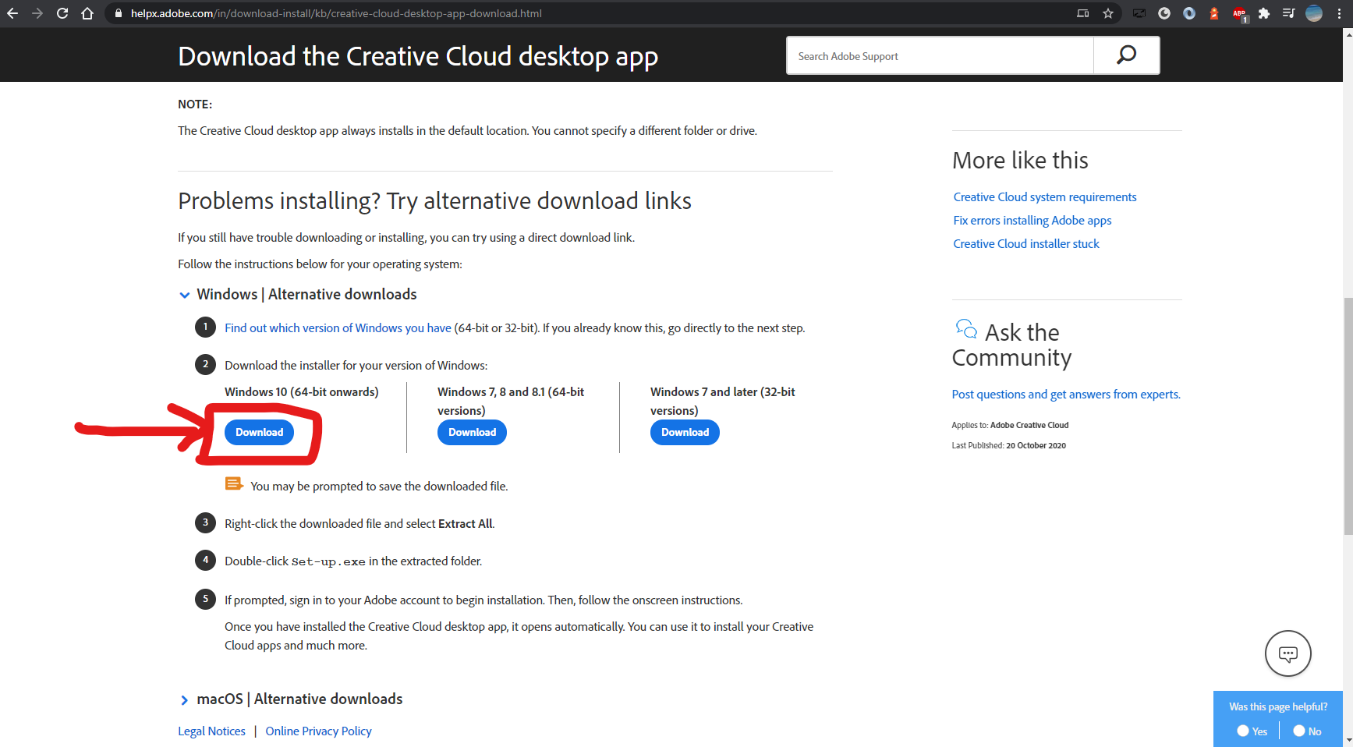Click the Ask the Community chat icon
The image size is (1353, 747).
coord(966,329)
